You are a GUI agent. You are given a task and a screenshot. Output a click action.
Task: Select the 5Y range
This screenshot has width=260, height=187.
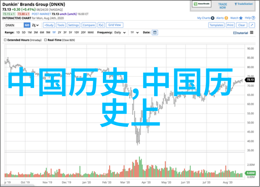[70, 32]
